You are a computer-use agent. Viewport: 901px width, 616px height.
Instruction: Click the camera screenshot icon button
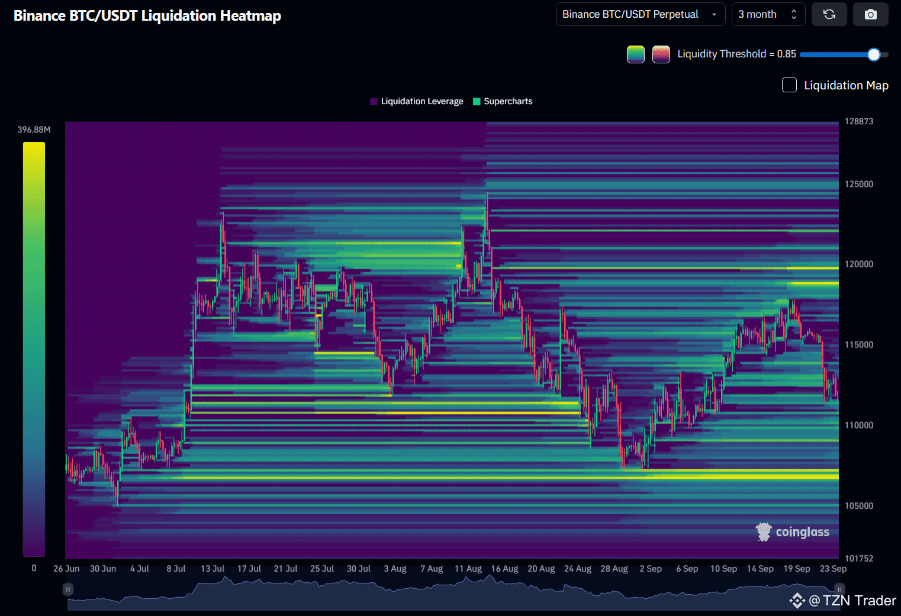871,14
